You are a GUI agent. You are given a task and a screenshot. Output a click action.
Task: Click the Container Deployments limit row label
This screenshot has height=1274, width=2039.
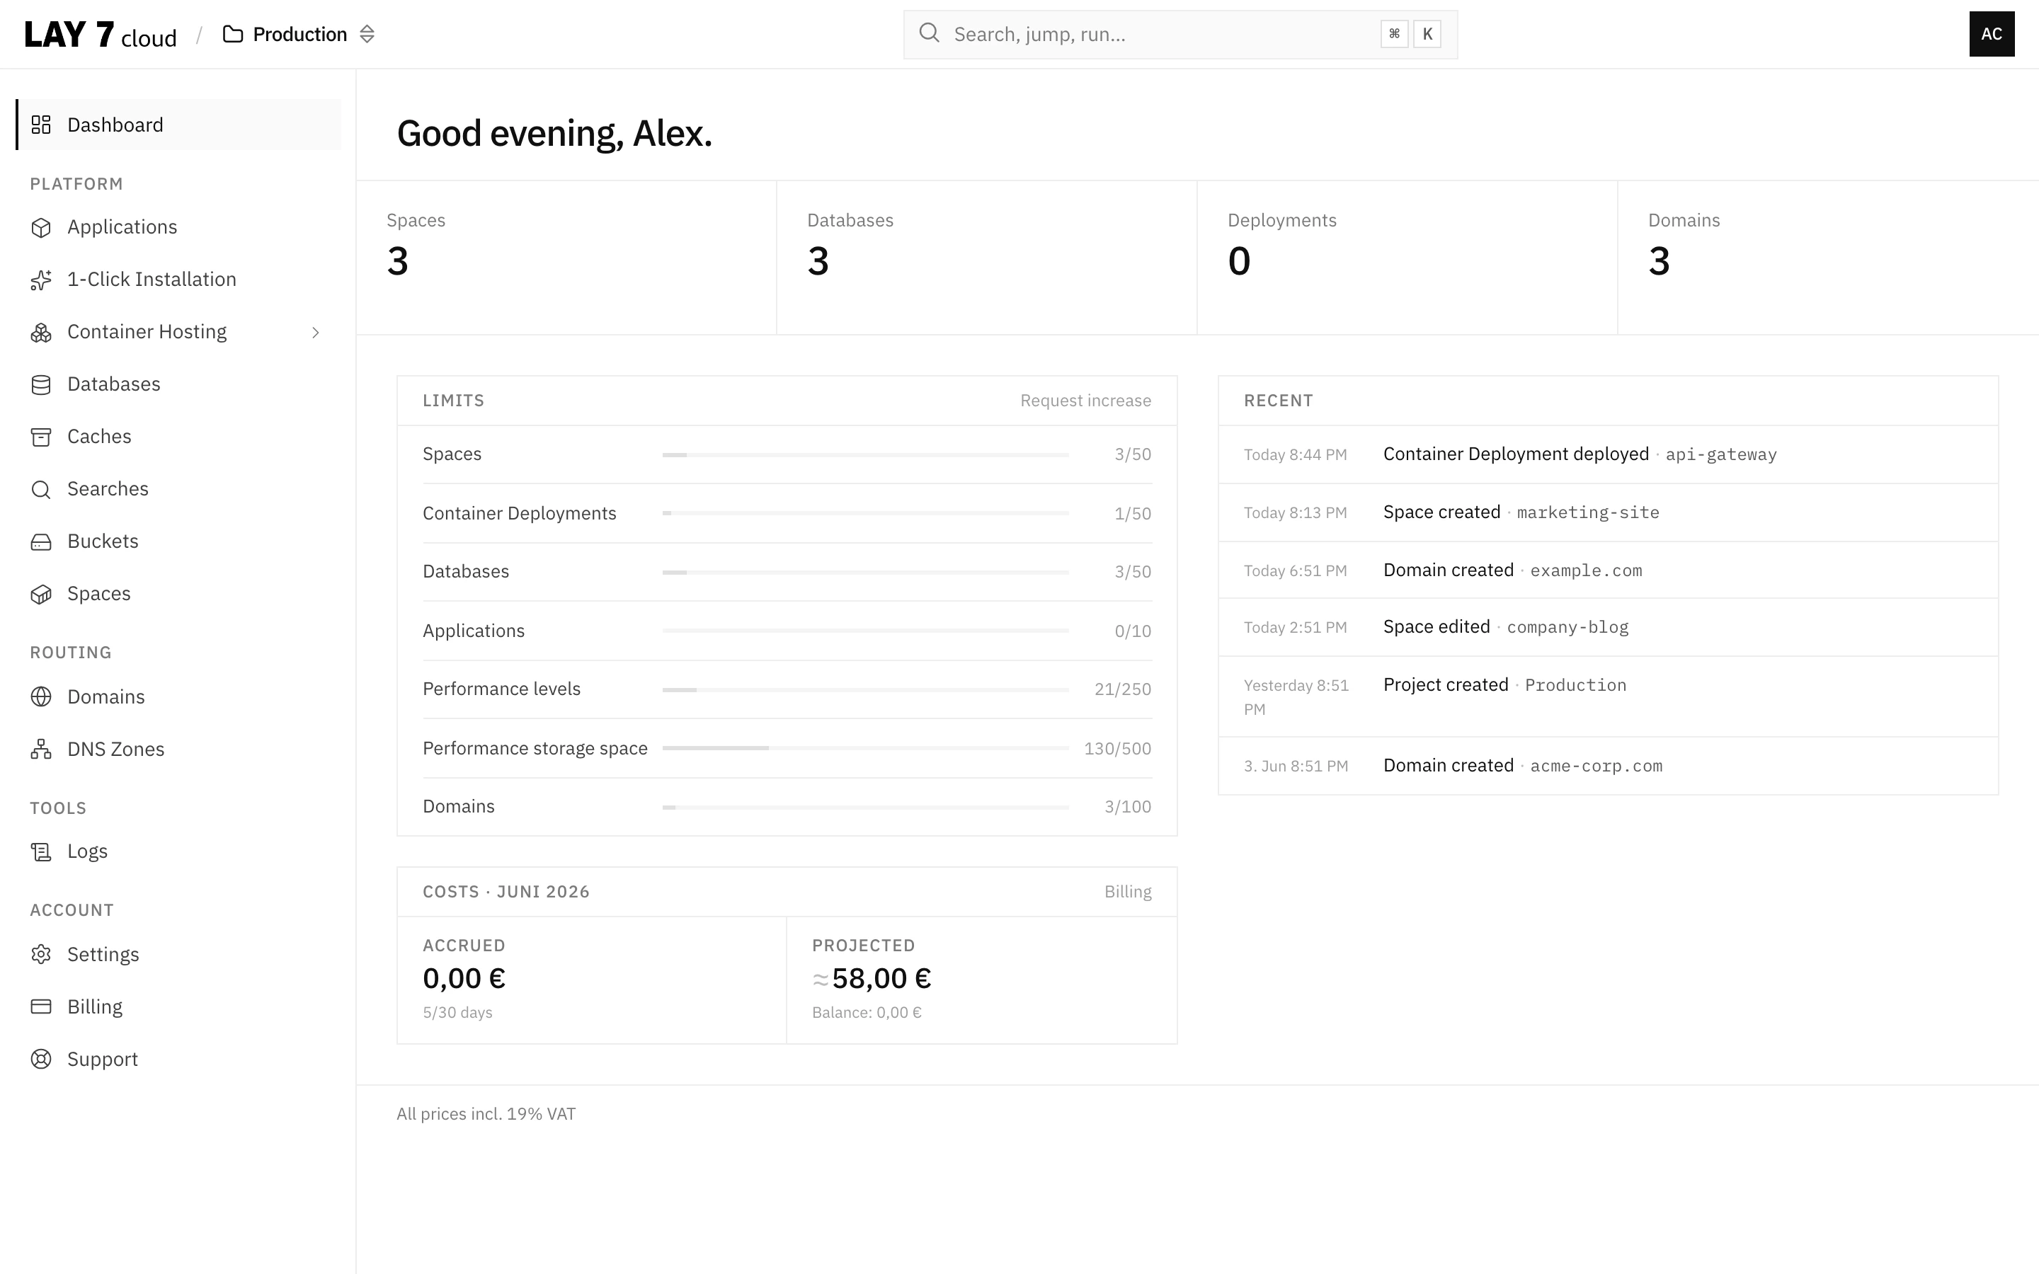[519, 514]
